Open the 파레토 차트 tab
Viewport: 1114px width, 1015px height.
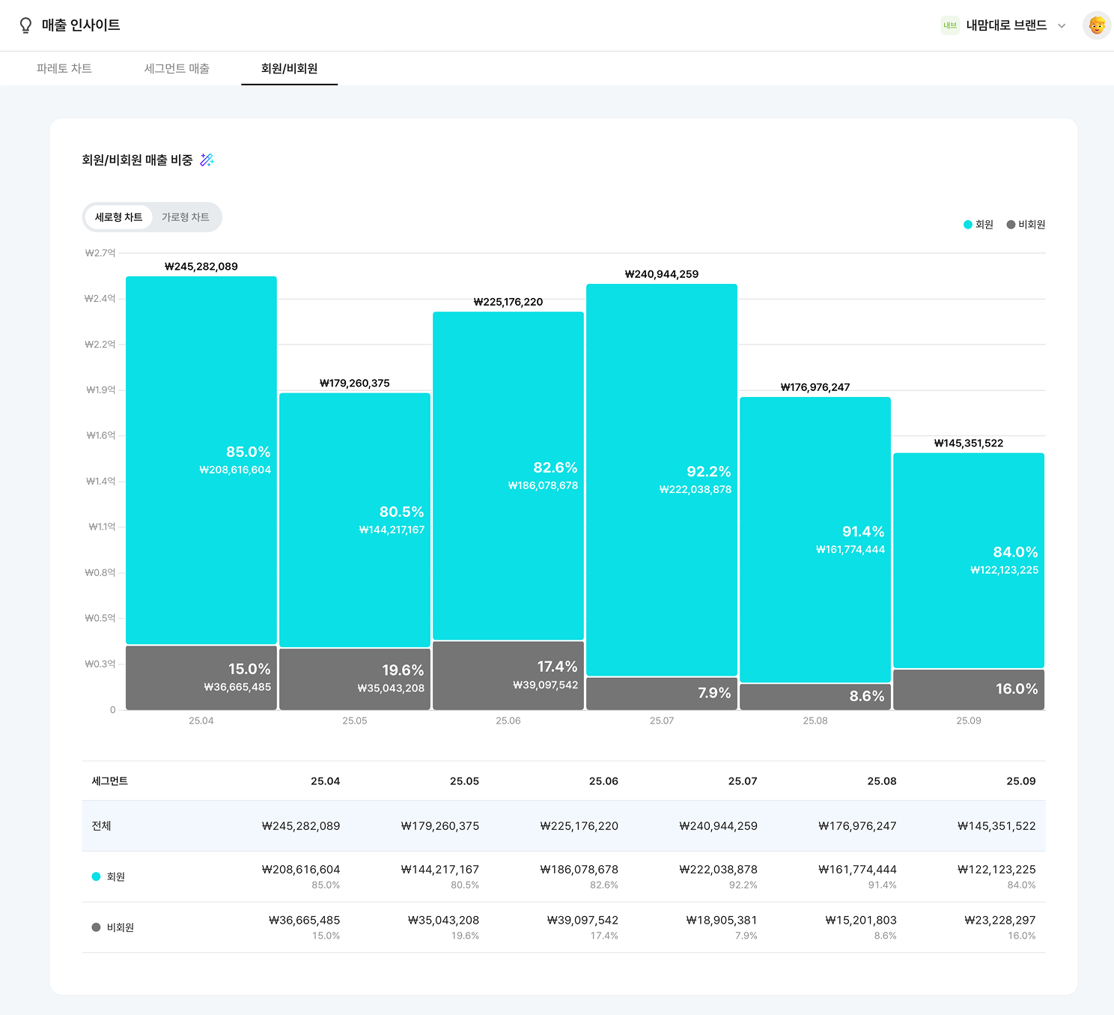click(x=64, y=69)
